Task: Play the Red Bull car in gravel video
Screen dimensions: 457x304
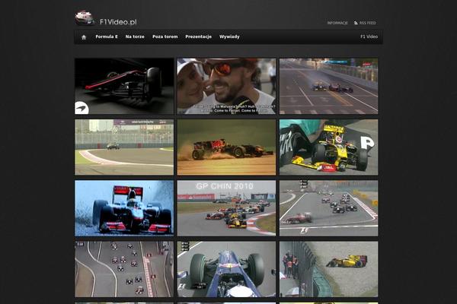Action: click(x=226, y=147)
